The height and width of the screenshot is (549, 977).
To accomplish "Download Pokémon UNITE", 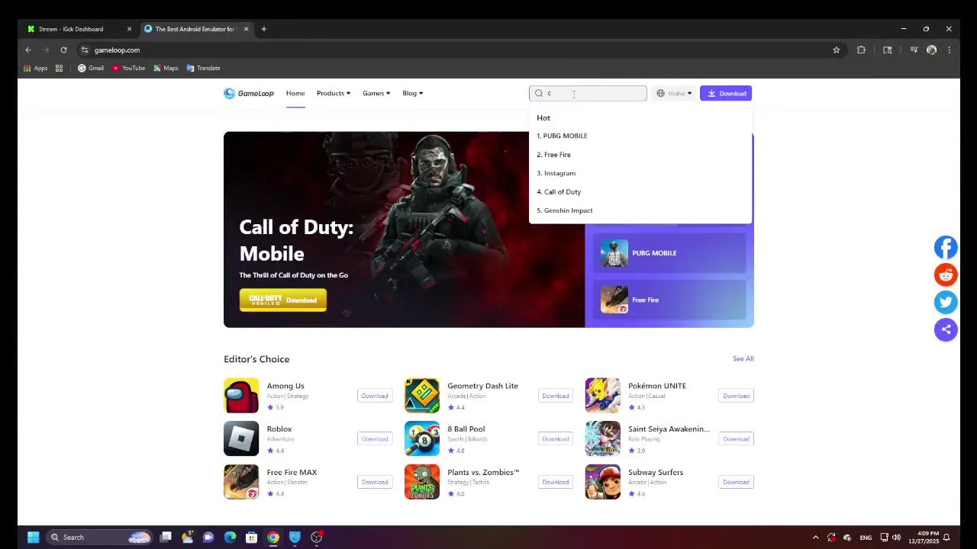I will click(736, 396).
